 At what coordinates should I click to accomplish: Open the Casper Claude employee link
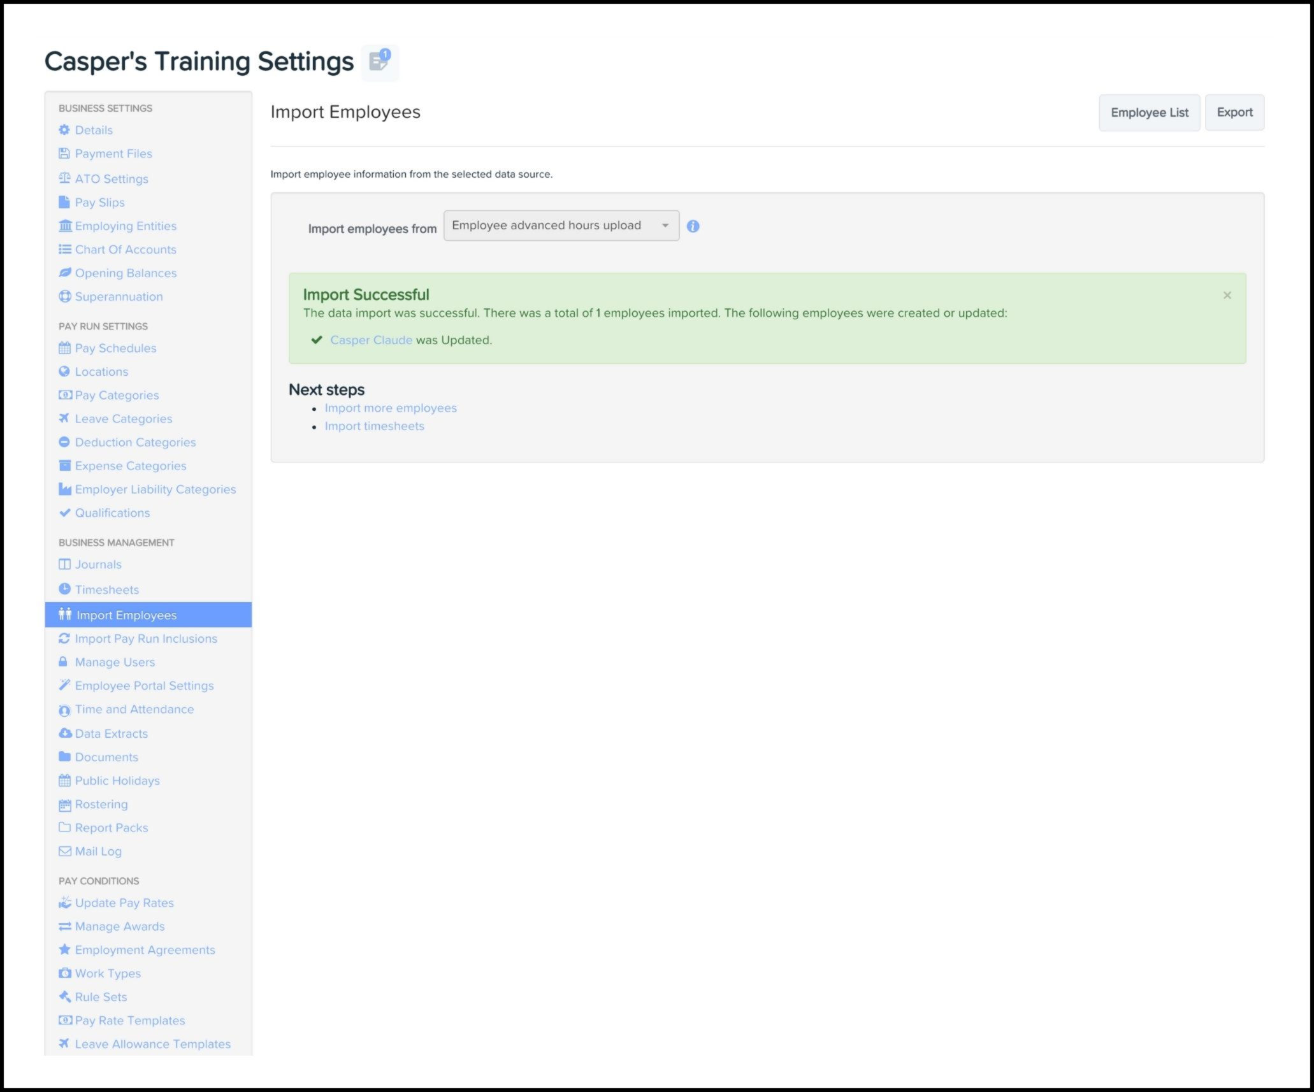pos(371,340)
